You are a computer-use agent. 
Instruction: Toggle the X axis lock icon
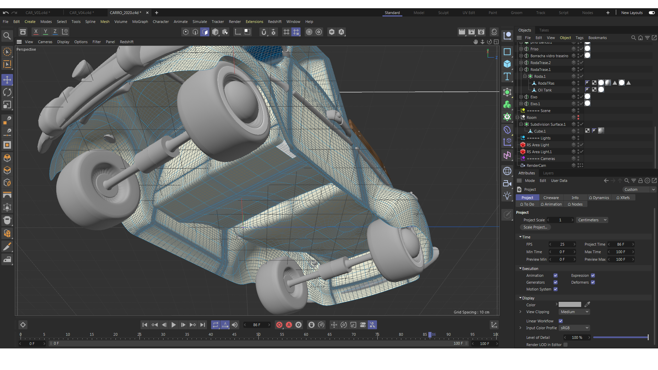click(36, 32)
